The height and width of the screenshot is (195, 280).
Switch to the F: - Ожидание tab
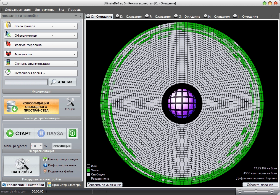click(158, 16)
